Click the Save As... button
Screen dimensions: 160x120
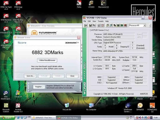coord(30,76)
